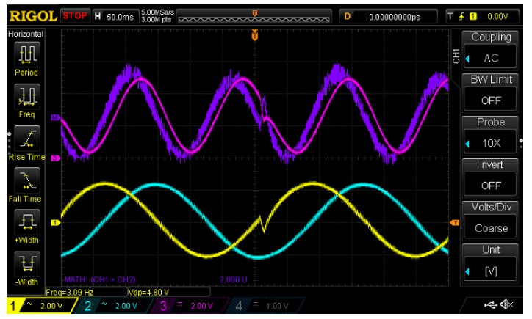Select the +Width measurement icon
This screenshot has height=319, width=532.
pyautogui.click(x=25, y=221)
